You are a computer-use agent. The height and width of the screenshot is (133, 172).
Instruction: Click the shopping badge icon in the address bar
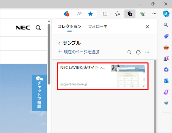[x=66, y=14]
